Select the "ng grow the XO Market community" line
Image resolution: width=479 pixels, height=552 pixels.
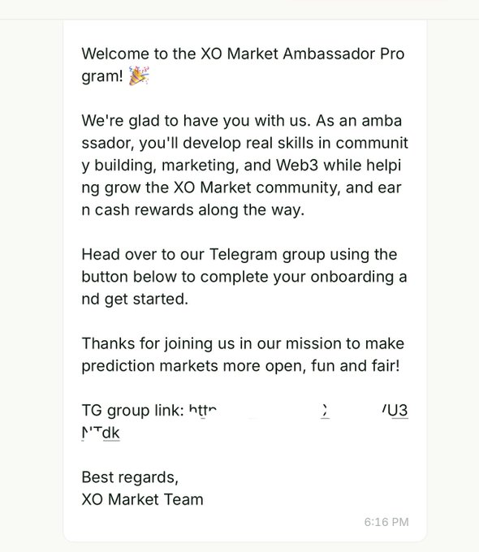(241, 188)
